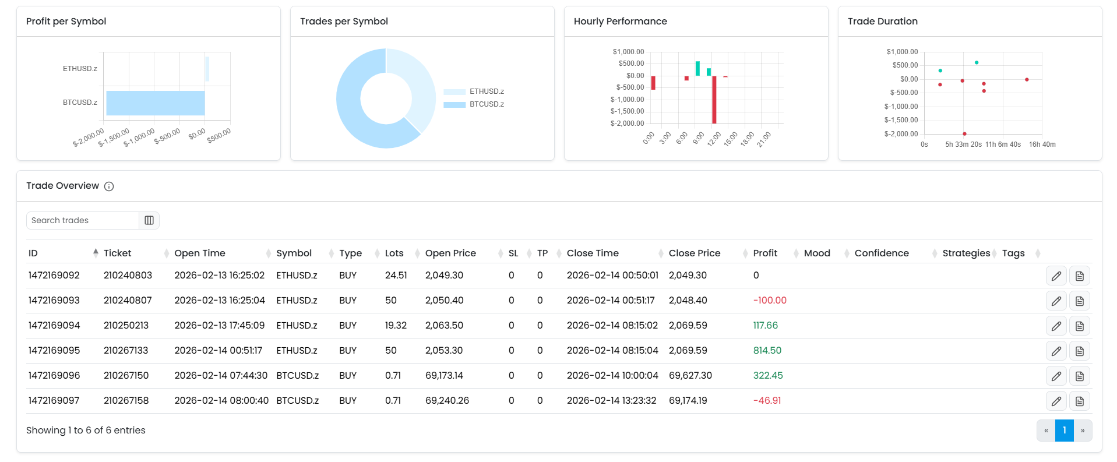Edit trade 1472169094 with pencil icon
This screenshot has height=462, width=1117.
(1056, 326)
